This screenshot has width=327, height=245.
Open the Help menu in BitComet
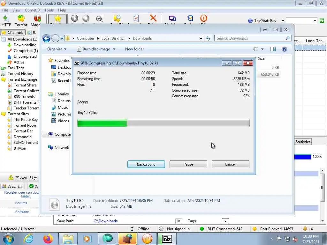[x=62, y=10]
